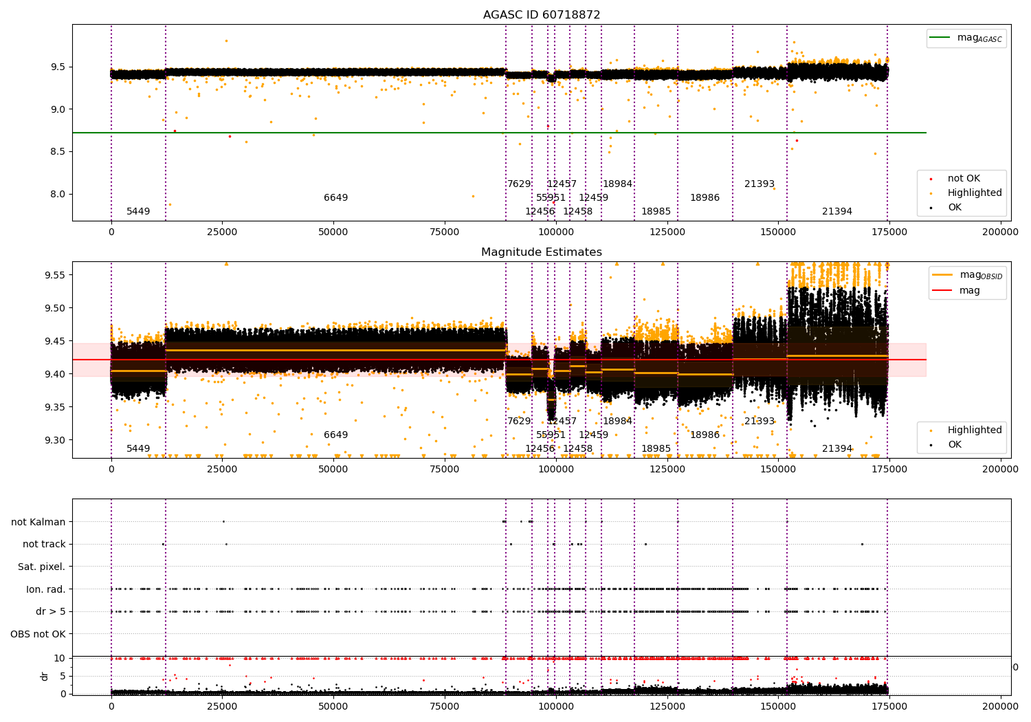
Task: Click the 9.40 tick on the Magnitude Estimates y-axis
Action: [x=54, y=374]
